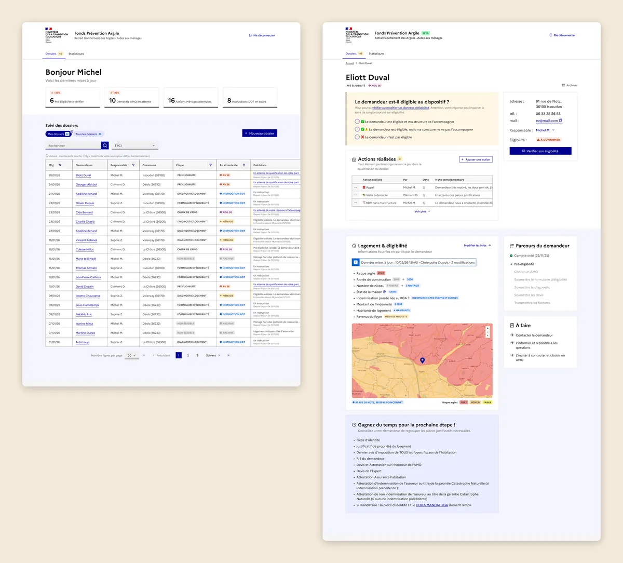Click 'Vérifier son éligibilité' button
Screen dimensions: 623x563
(540, 151)
